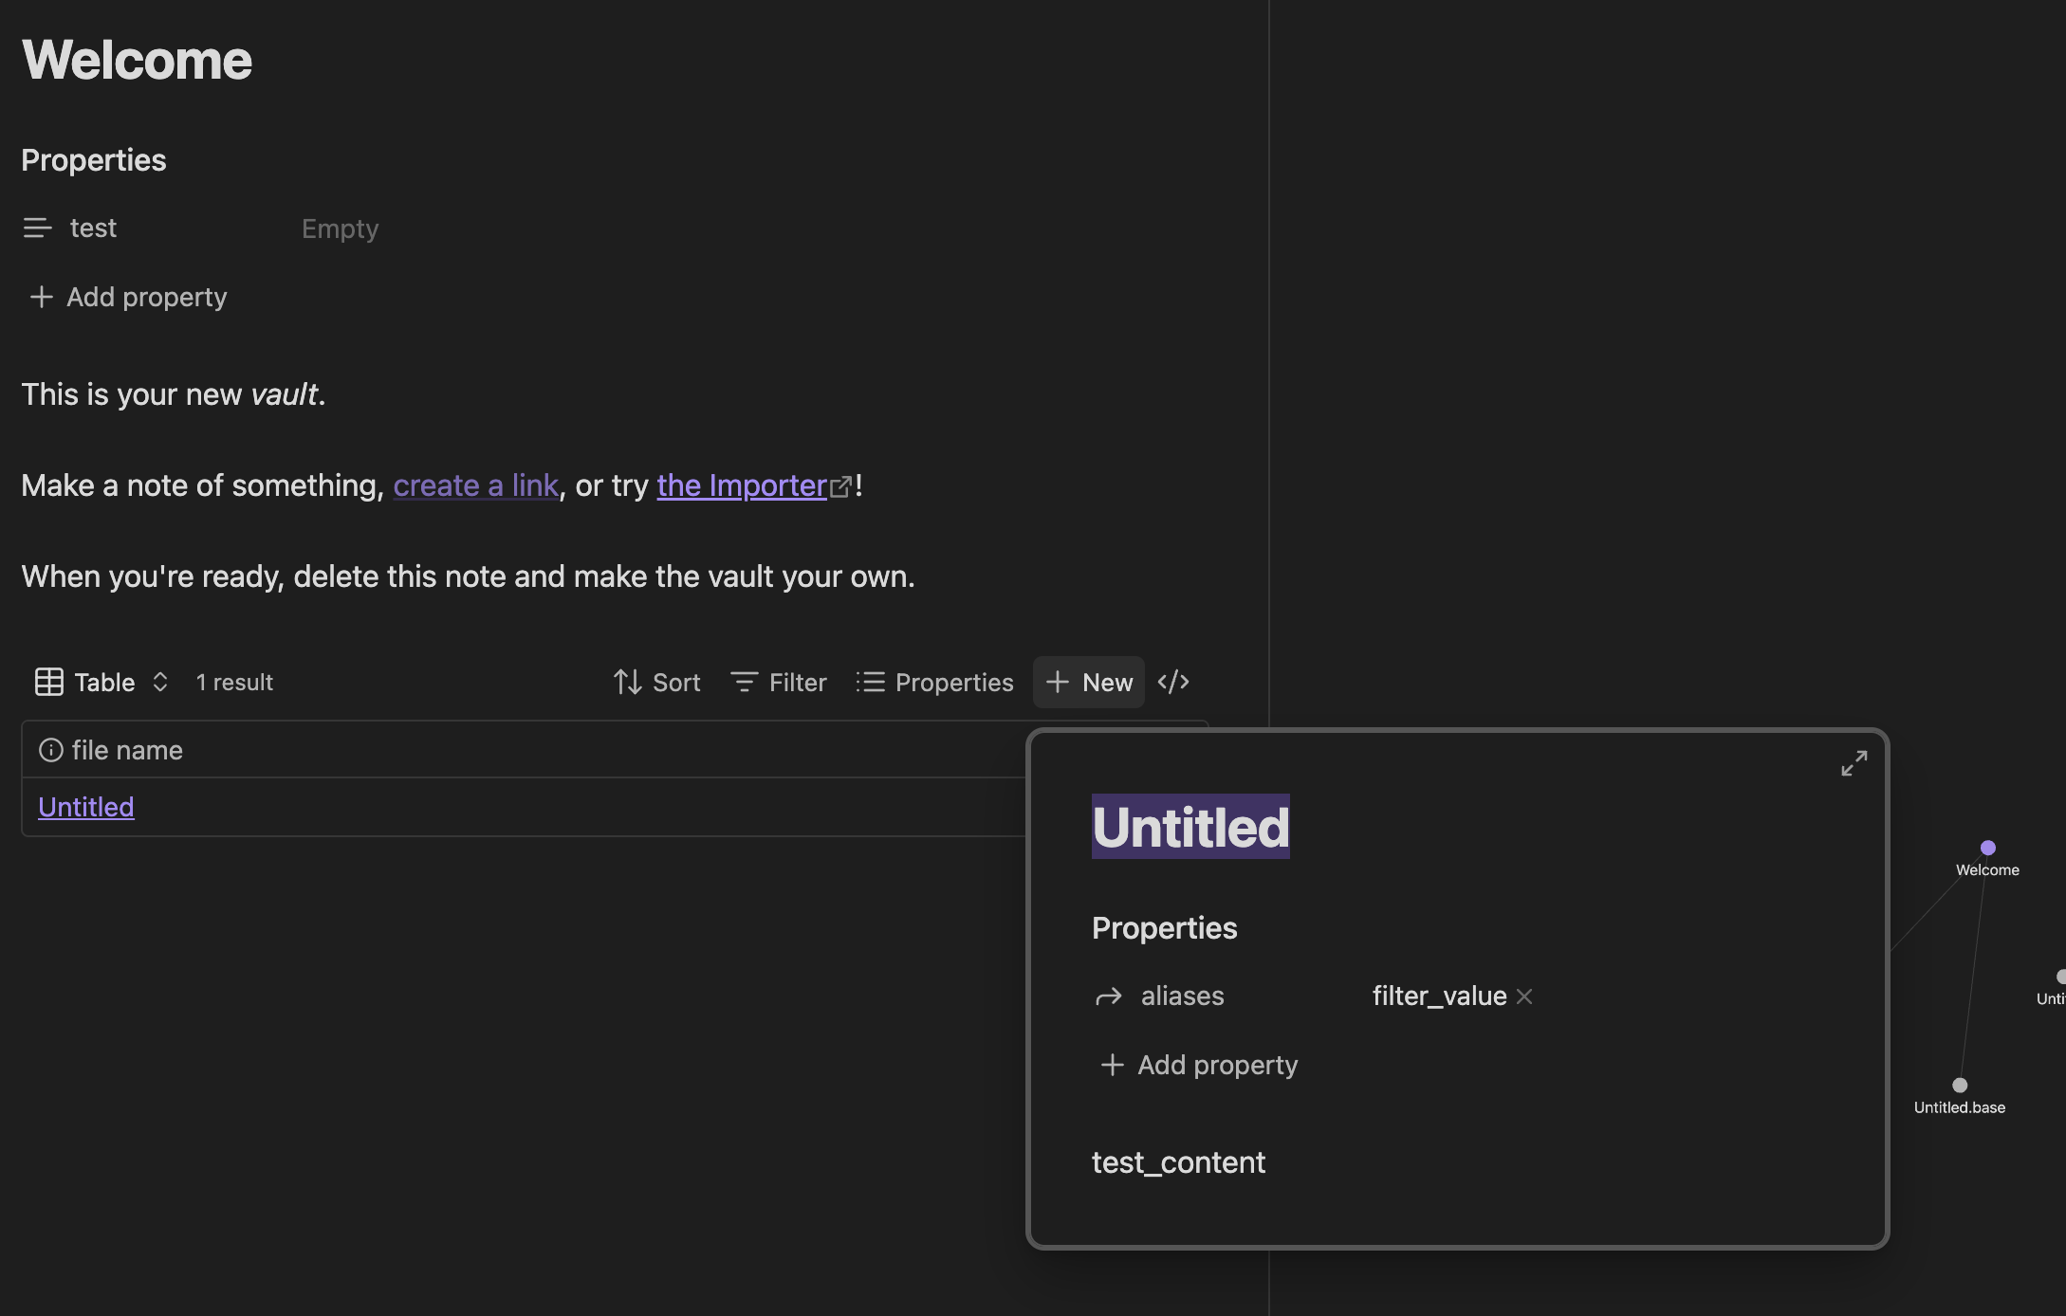Remove the filter_value alias tag
The height and width of the screenshot is (1316, 2066).
pyautogui.click(x=1524, y=996)
